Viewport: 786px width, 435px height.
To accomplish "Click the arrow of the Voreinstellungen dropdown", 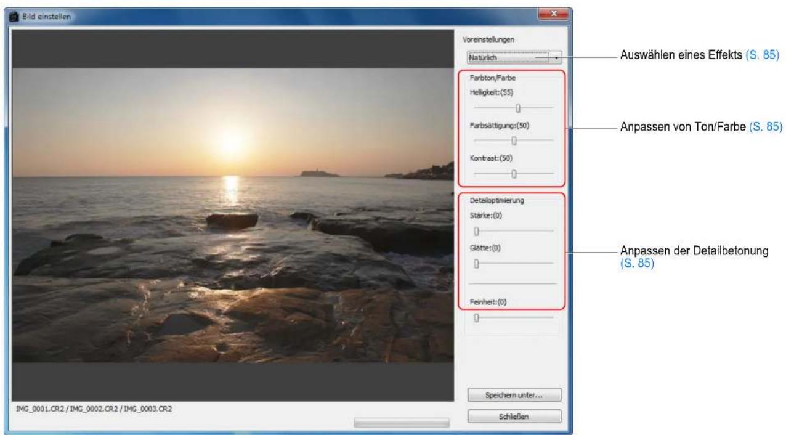I will click(556, 57).
